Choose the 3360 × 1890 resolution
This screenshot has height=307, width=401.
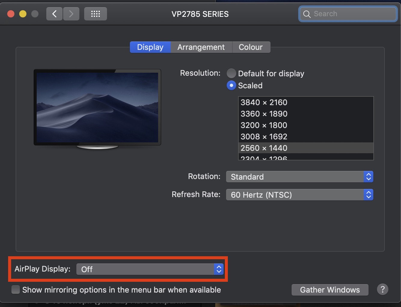click(x=306, y=114)
